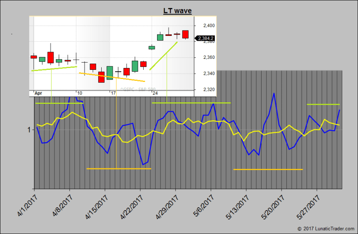Click the rising green trend line in inset

(x=164, y=56)
